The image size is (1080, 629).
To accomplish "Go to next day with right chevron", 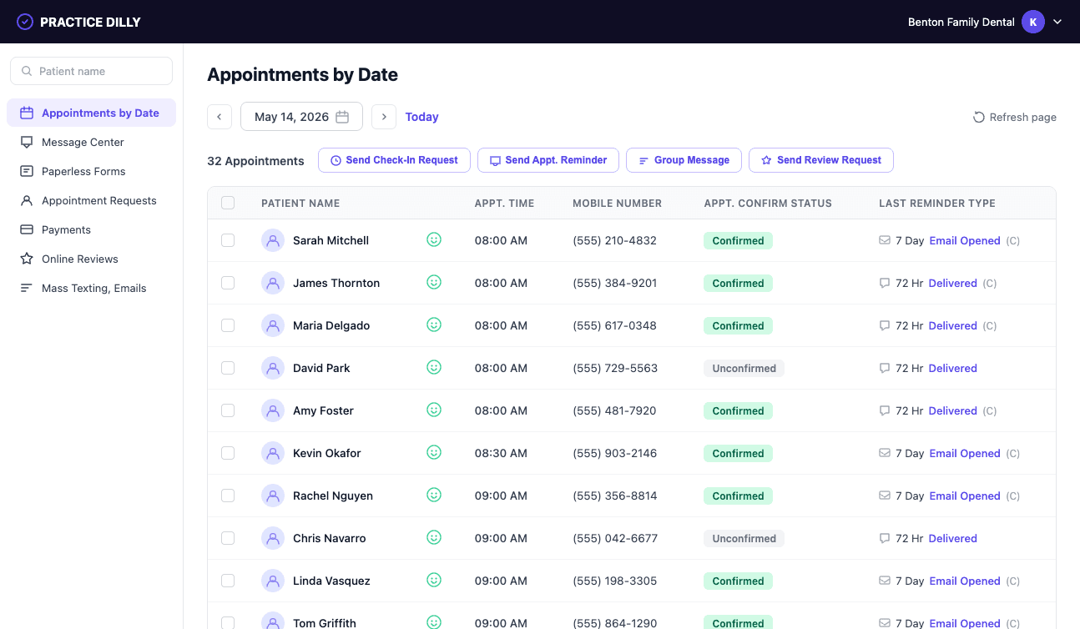I will tap(384, 117).
